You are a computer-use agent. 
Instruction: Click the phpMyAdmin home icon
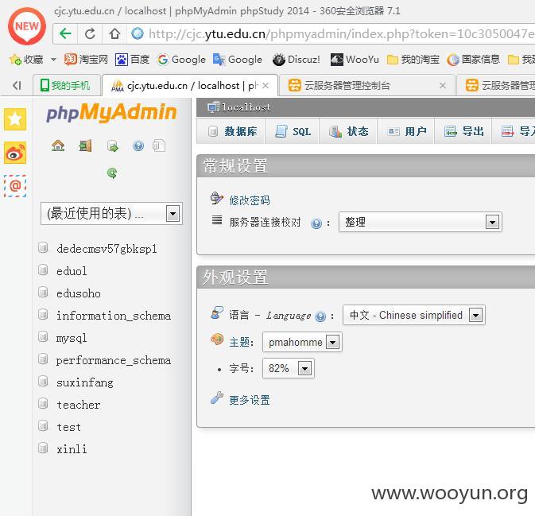58,145
